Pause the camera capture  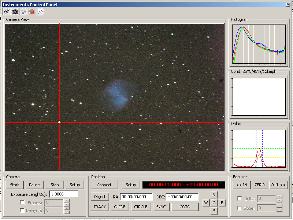click(34, 185)
